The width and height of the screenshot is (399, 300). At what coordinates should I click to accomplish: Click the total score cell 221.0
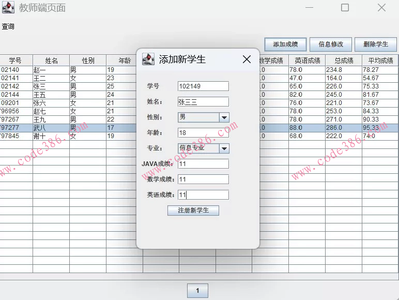pos(344,103)
